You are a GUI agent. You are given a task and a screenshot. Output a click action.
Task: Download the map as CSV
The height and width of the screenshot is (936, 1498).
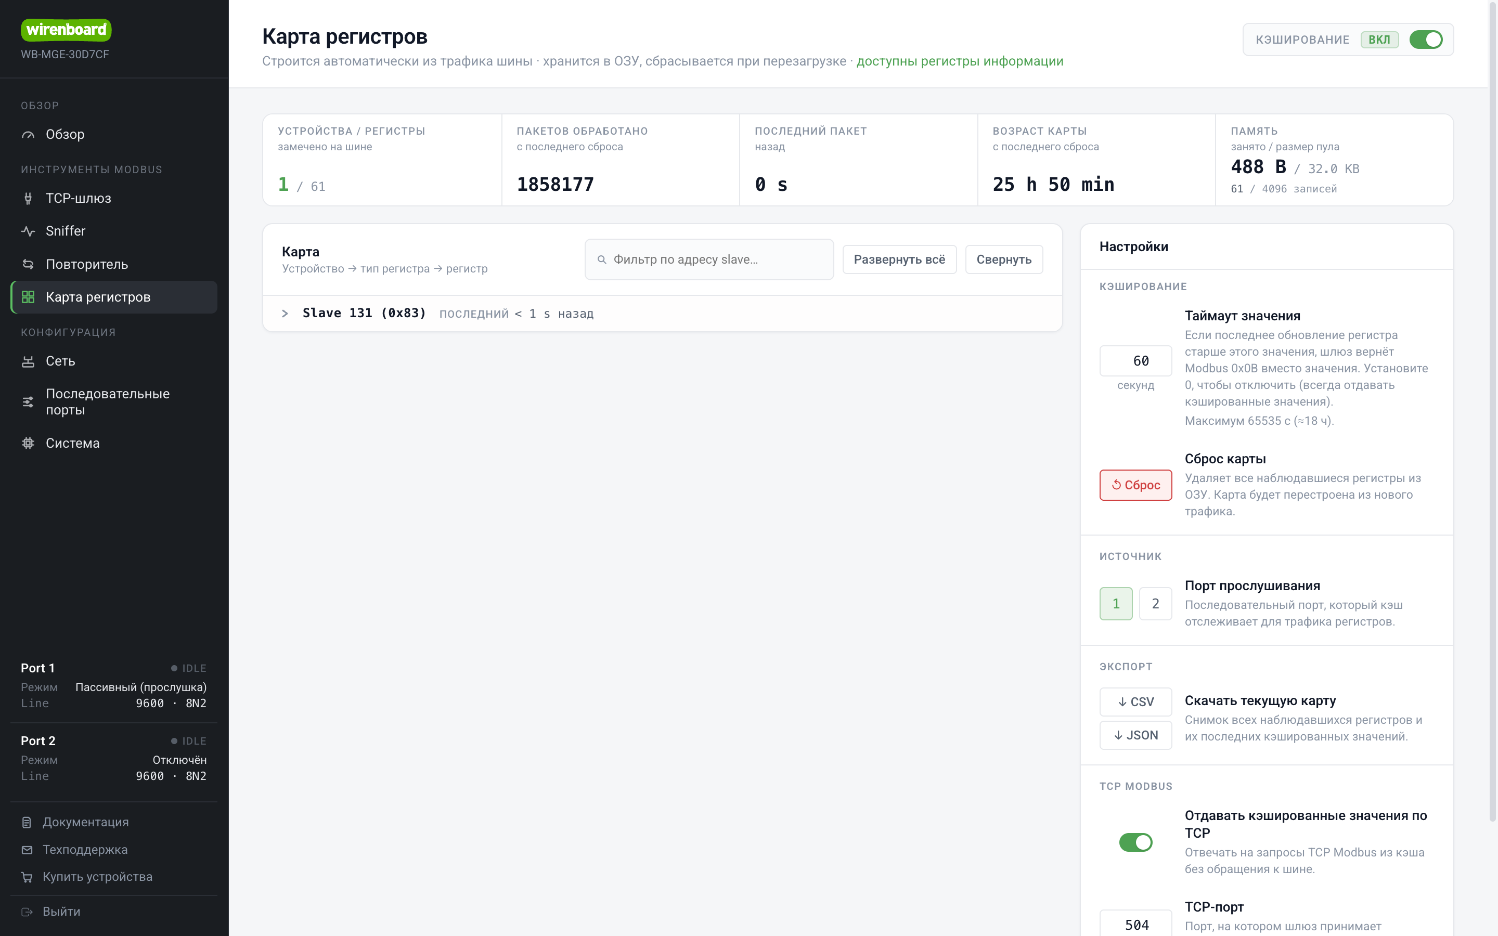[1135, 701]
